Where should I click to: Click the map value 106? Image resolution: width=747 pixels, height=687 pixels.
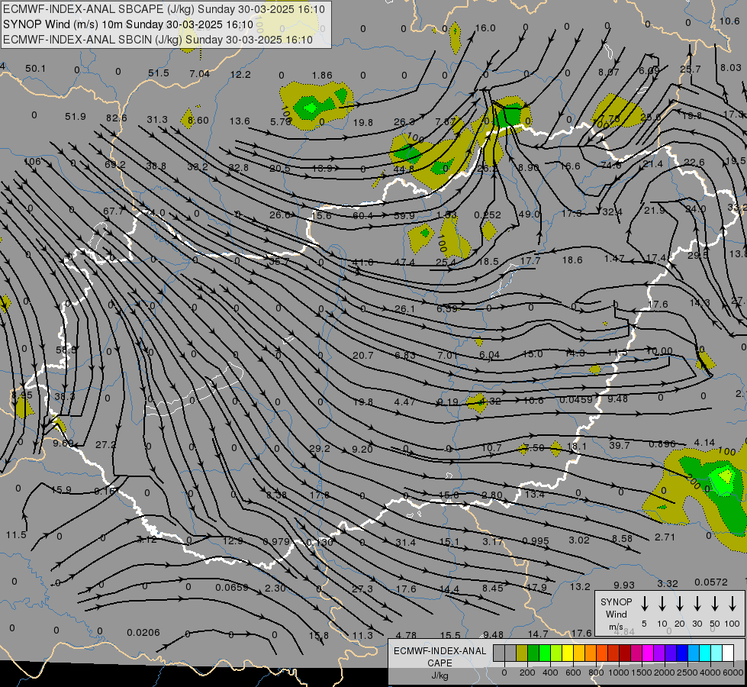coord(32,162)
